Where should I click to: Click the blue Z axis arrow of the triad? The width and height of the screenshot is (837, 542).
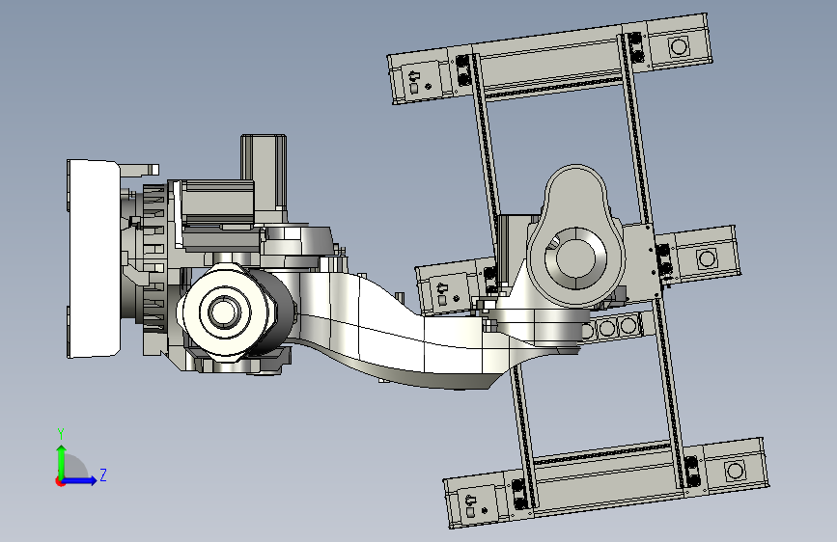point(79,480)
